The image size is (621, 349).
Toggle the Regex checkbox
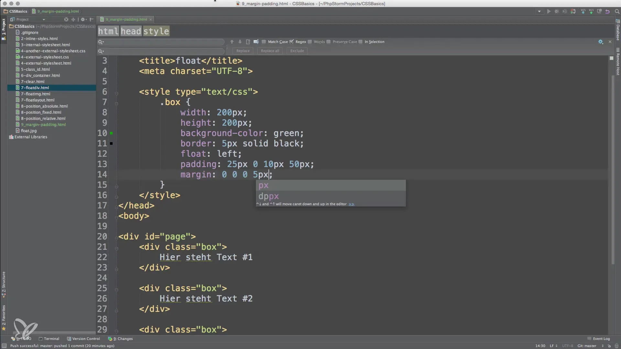pyautogui.click(x=291, y=42)
